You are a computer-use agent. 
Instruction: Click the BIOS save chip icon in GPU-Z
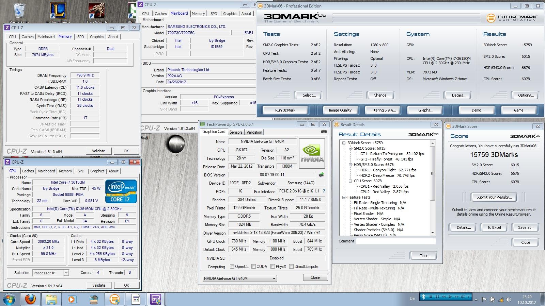tap(321, 175)
